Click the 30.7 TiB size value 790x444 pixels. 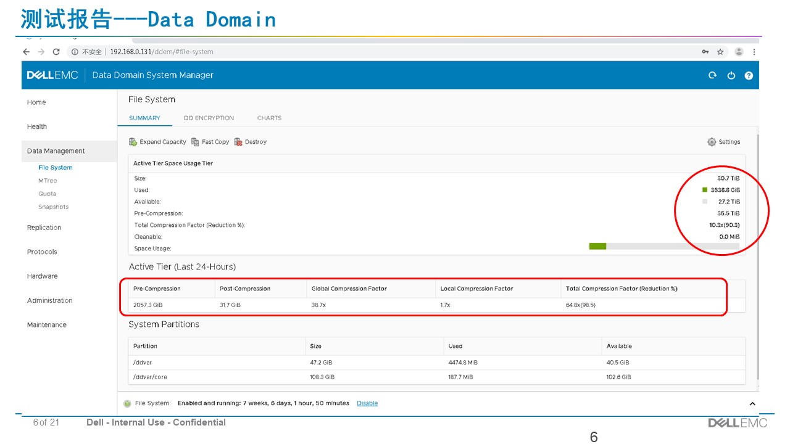[x=728, y=178]
